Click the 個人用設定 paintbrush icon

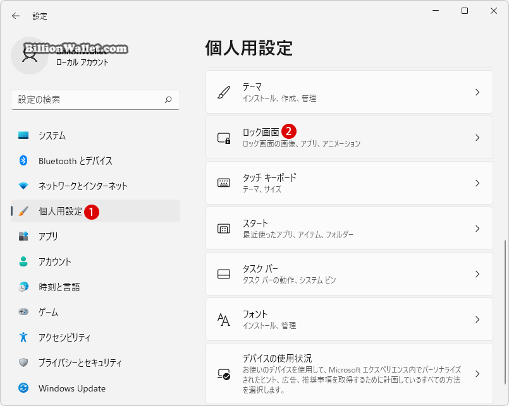tap(23, 211)
